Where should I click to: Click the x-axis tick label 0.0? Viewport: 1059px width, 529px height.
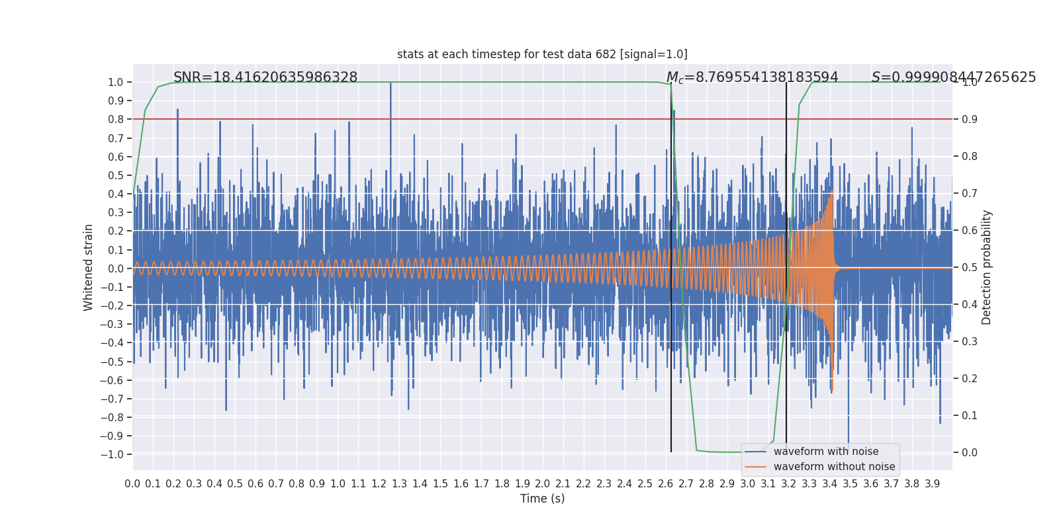pos(132,484)
